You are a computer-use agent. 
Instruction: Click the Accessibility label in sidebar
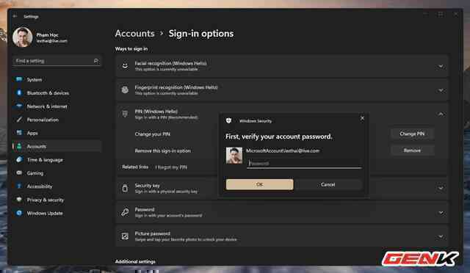[40, 186]
